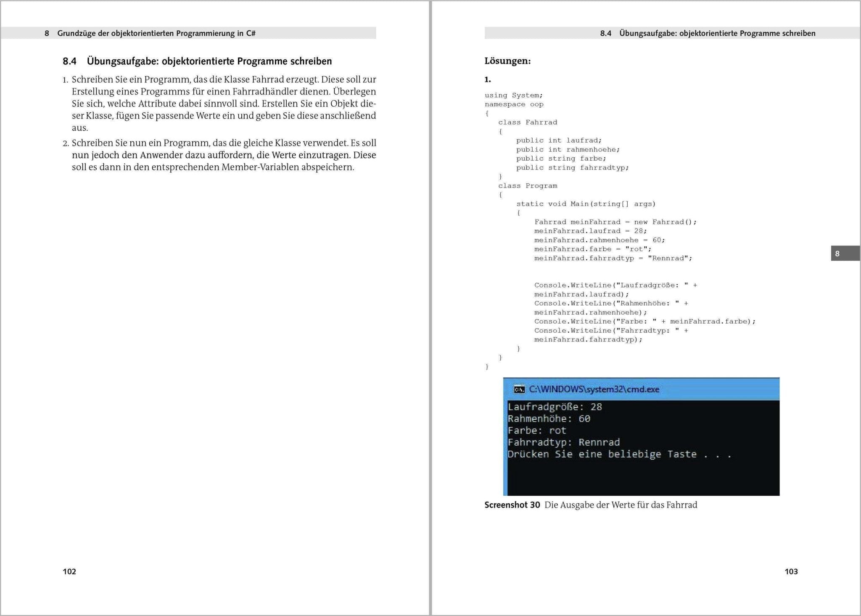
Task: Click the 'static void Main' line
Action: 586,204
